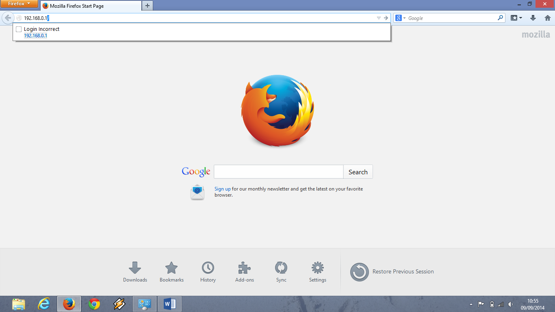Viewport: 555px width, 312px height.
Task: Launch Internet Explorer from taskbar
Action: [x=44, y=304]
